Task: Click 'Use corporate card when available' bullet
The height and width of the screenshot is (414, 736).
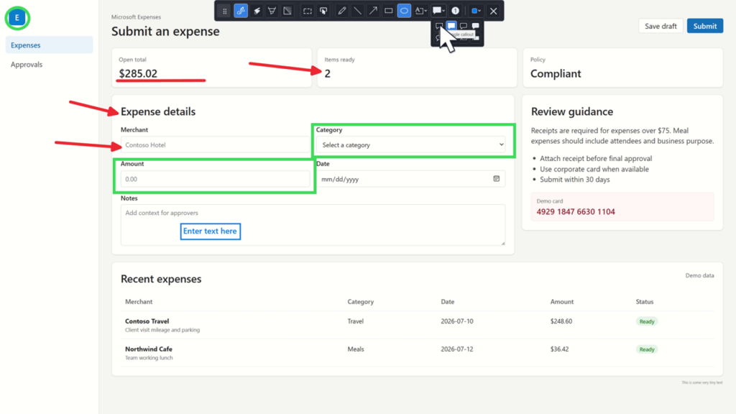Action: (x=594, y=169)
